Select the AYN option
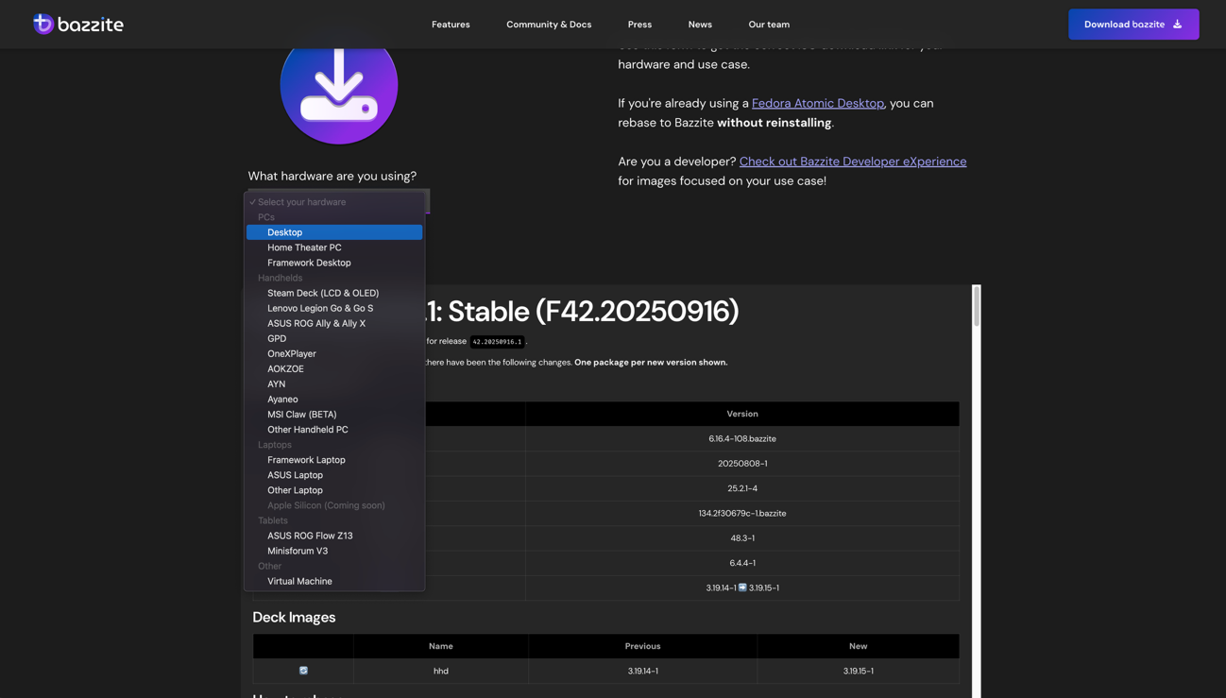 click(x=334, y=383)
